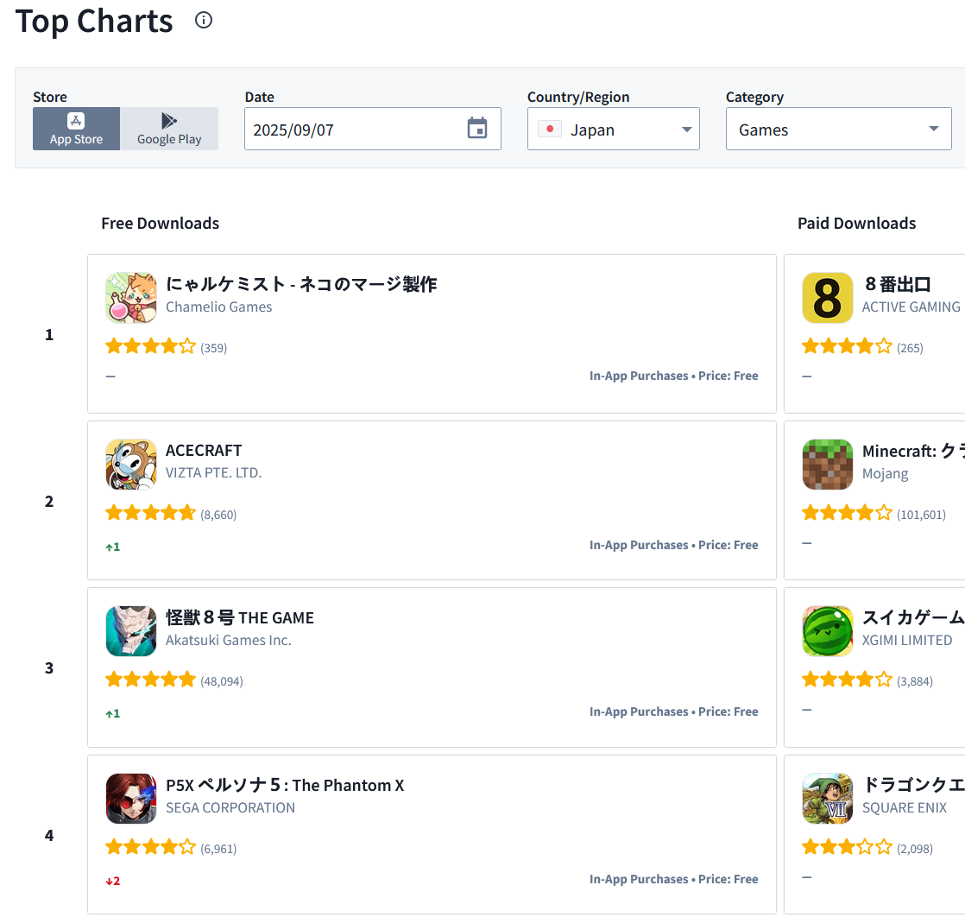Click the Chamelio Games publisher link
Viewport: 965px width, 917px height.
tap(218, 307)
